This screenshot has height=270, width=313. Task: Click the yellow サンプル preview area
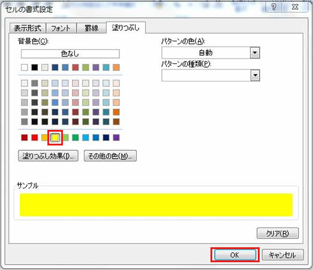click(x=156, y=205)
